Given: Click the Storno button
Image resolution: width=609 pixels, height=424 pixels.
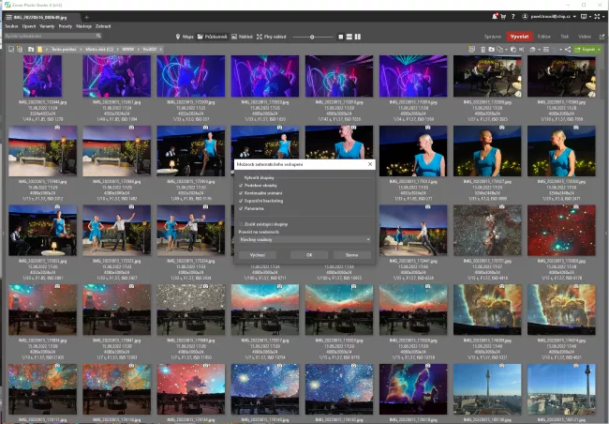Looking at the screenshot, I should click(x=351, y=254).
